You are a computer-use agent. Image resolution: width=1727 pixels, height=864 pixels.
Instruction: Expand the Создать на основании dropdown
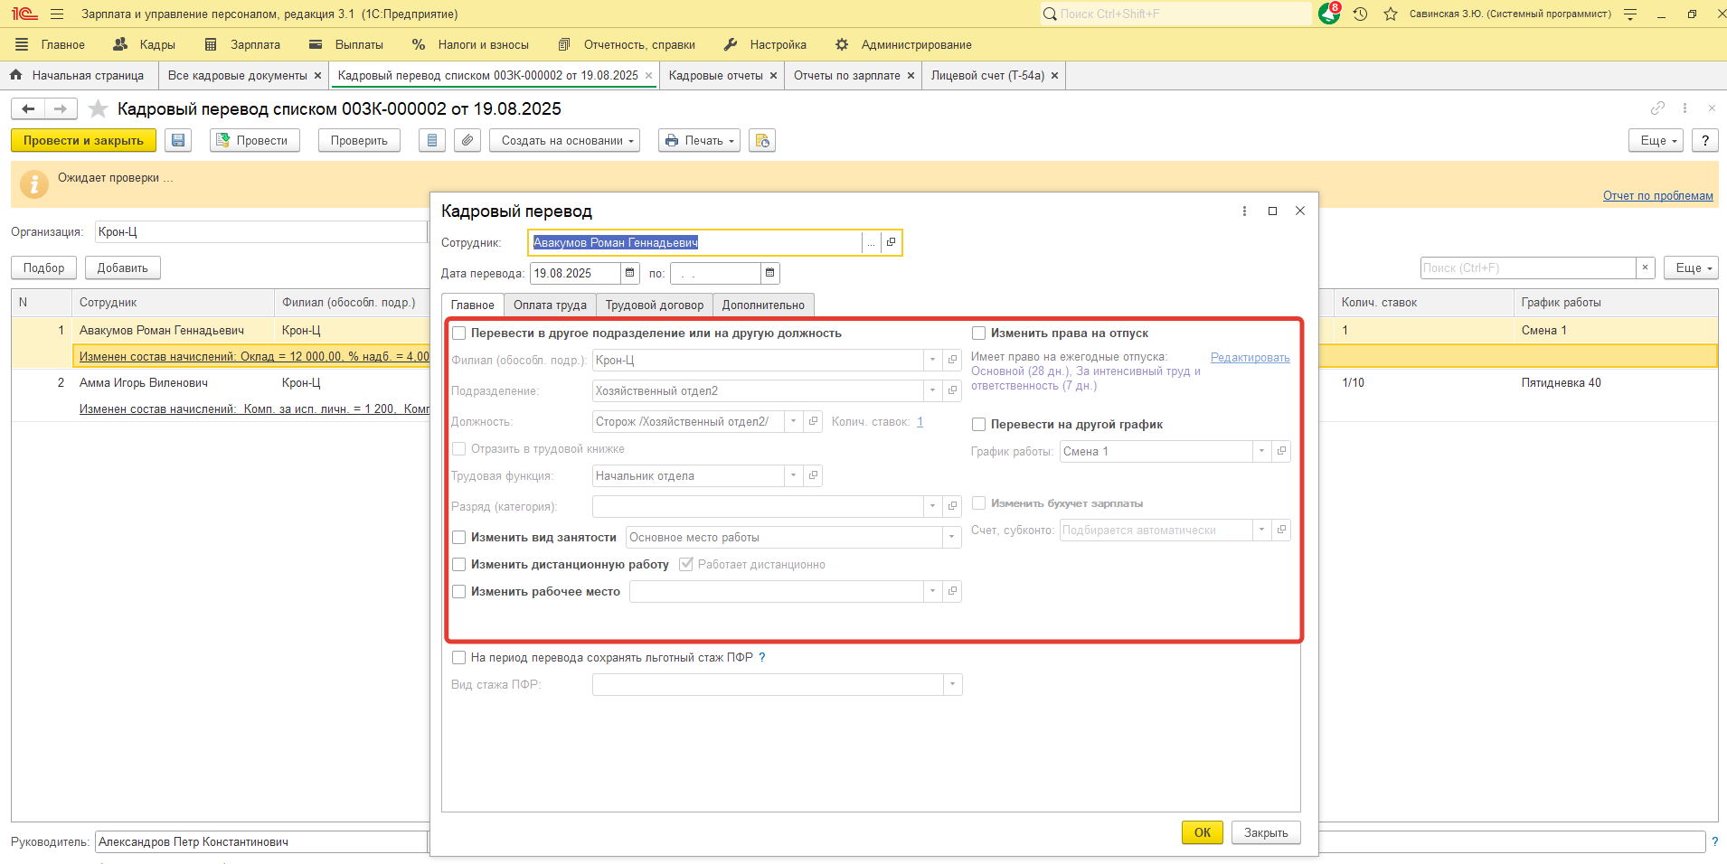tap(565, 141)
